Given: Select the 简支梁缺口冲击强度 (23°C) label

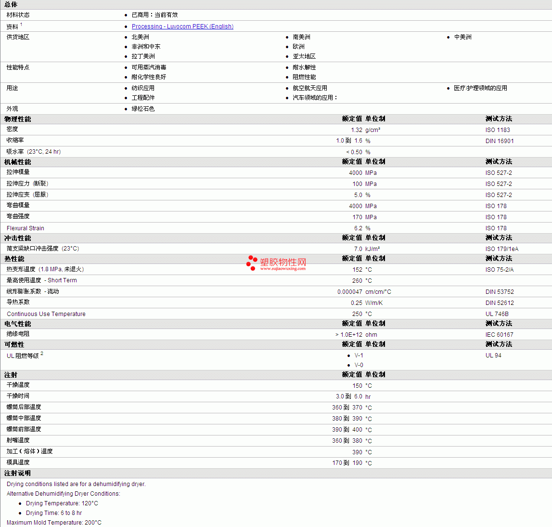Looking at the screenshot, I should tap(43, 249).
